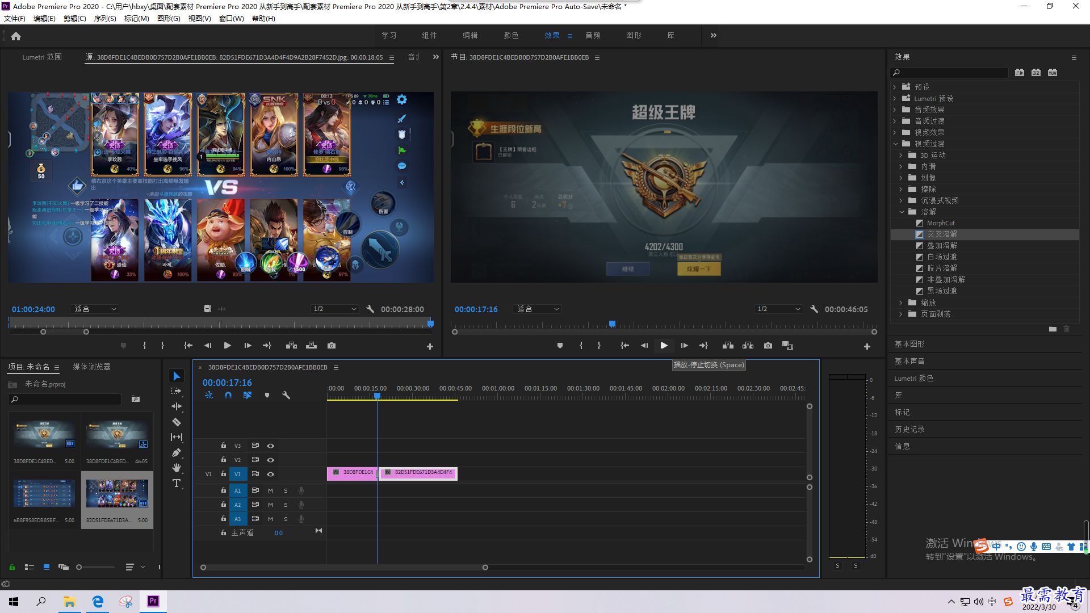Open Program monitor button editor plus
Screen dimensions: 1090x613
[867, 346]
